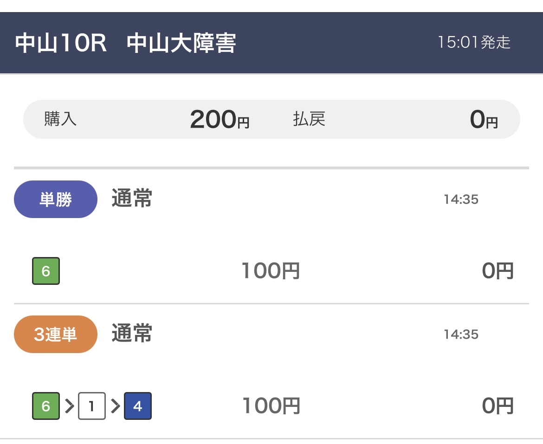Image resolution: width=543 pixels, height=444 pixels.
Task: Tap the orange 3連単 bet type badge
Action: coord(56,335)
